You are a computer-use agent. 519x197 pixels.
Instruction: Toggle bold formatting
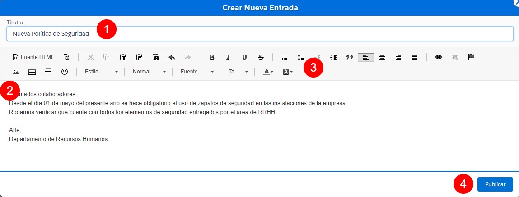212,57
